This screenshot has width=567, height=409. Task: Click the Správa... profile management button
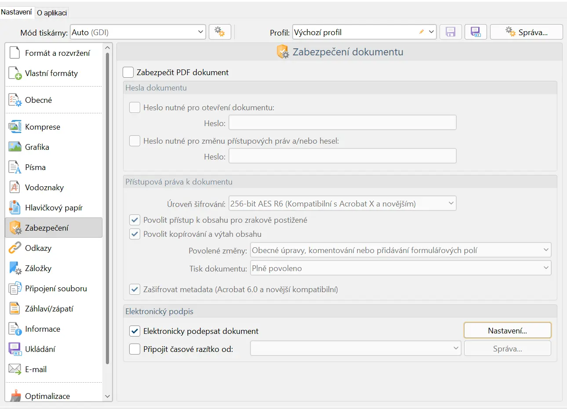coord(527,32)
